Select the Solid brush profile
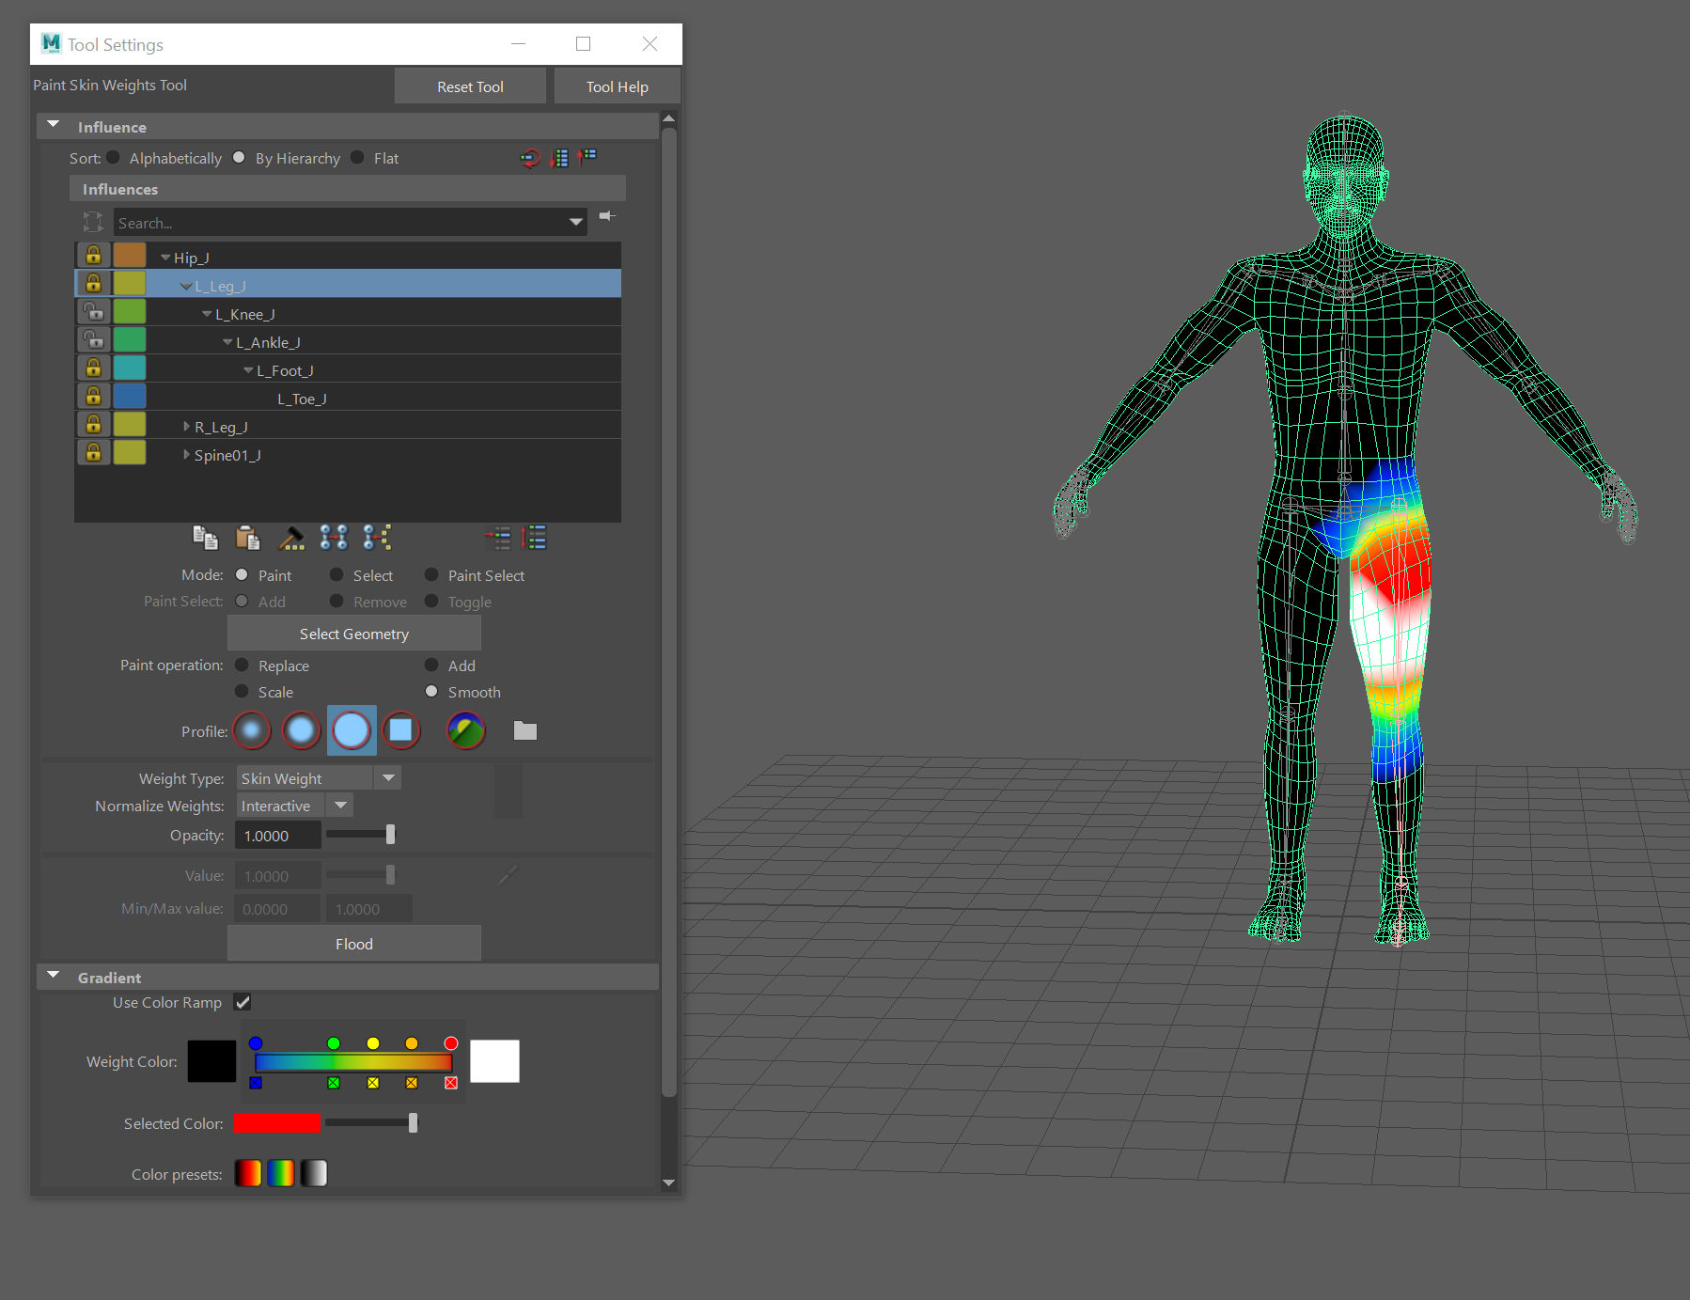Screen dimensions: 1690x1300 click(352, 730)
